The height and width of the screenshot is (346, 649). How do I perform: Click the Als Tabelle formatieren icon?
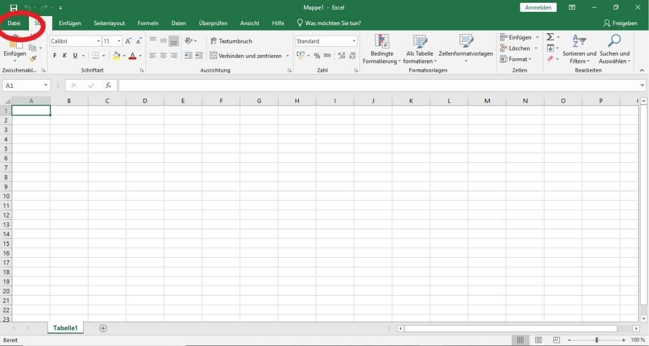(x=419, y=42)
